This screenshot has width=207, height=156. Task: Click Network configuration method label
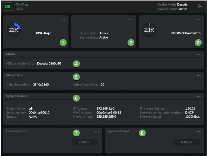(x=161, y=113)
